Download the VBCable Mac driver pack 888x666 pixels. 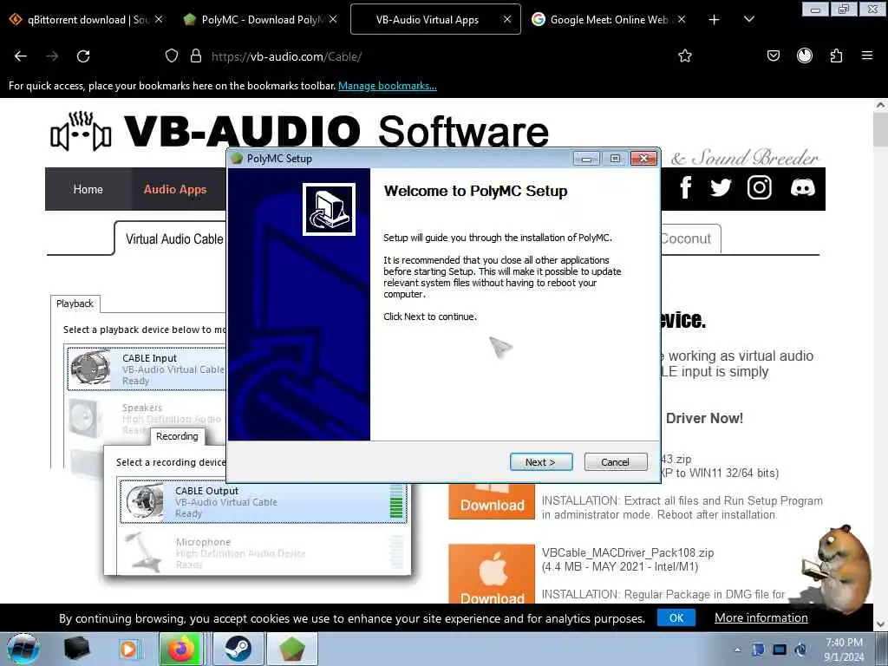click(x=492, y=573)
